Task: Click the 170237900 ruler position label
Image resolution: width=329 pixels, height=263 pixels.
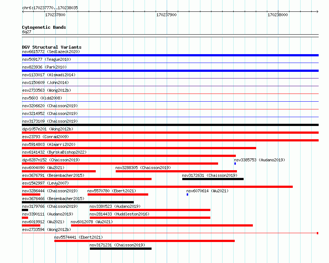Action: [x=166, y=15]
